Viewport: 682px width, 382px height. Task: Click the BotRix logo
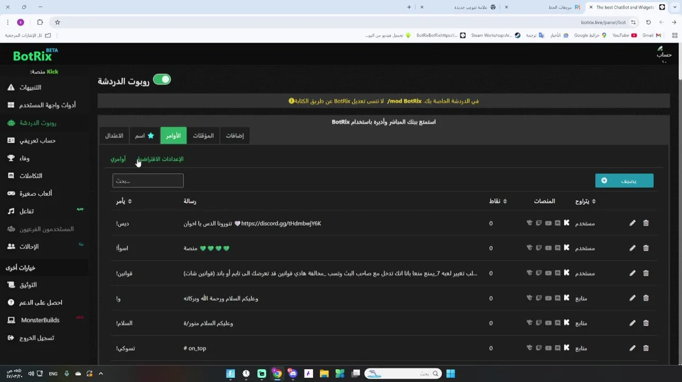pos(35,55)
